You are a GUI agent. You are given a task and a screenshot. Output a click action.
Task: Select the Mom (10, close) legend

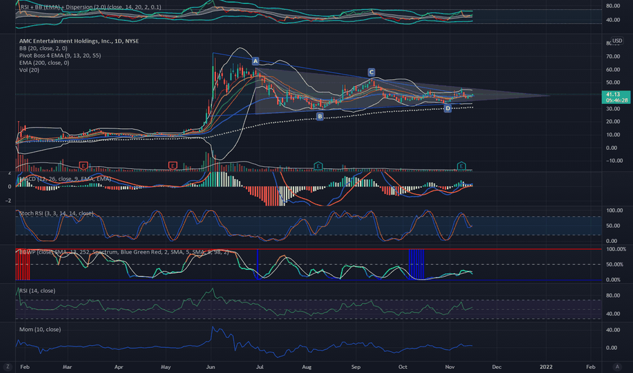(x=40, y=330)
